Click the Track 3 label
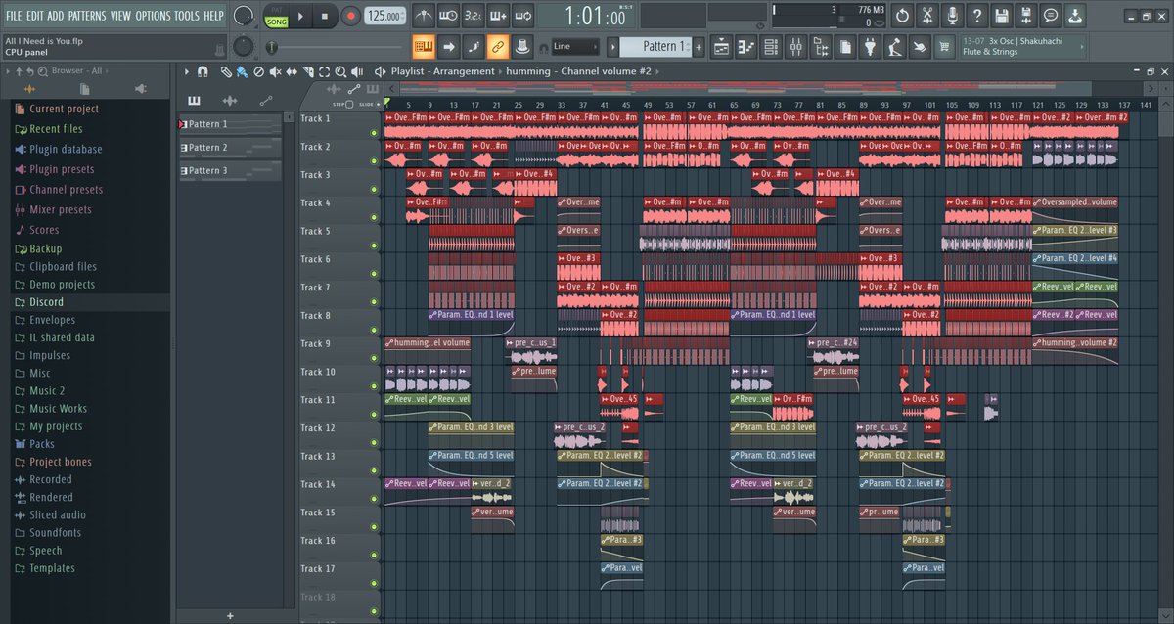The image size is (1174, 624). [315, 175]
